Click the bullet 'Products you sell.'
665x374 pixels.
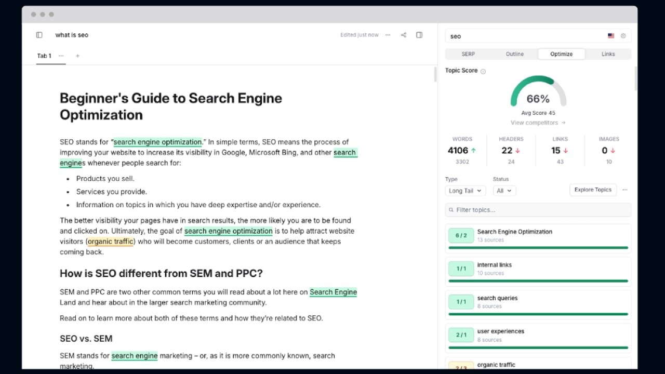coord(105,179)
